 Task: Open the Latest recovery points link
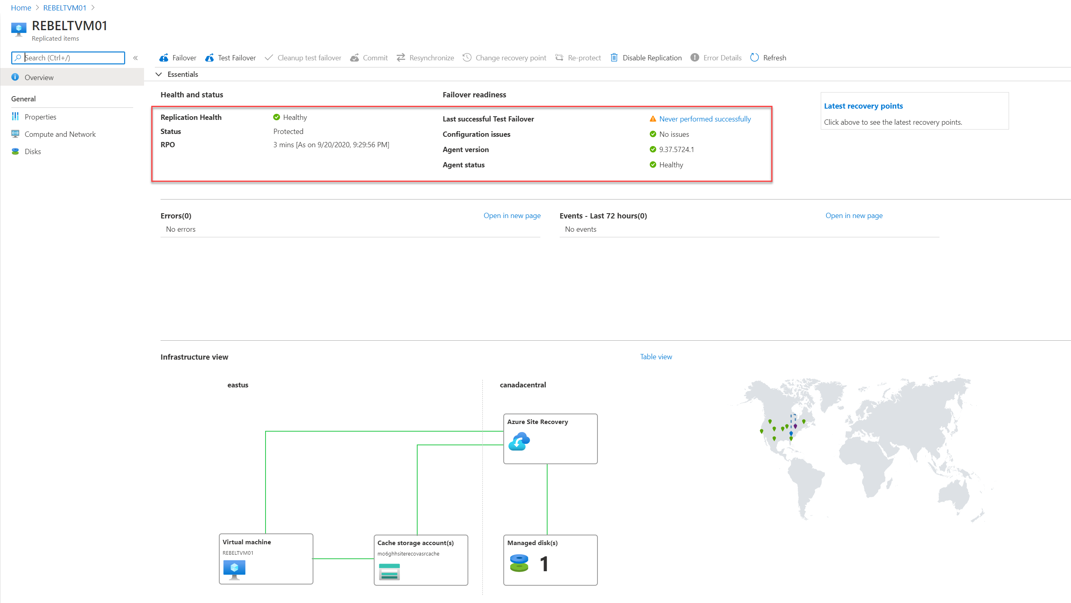click(x=863, y=106)
